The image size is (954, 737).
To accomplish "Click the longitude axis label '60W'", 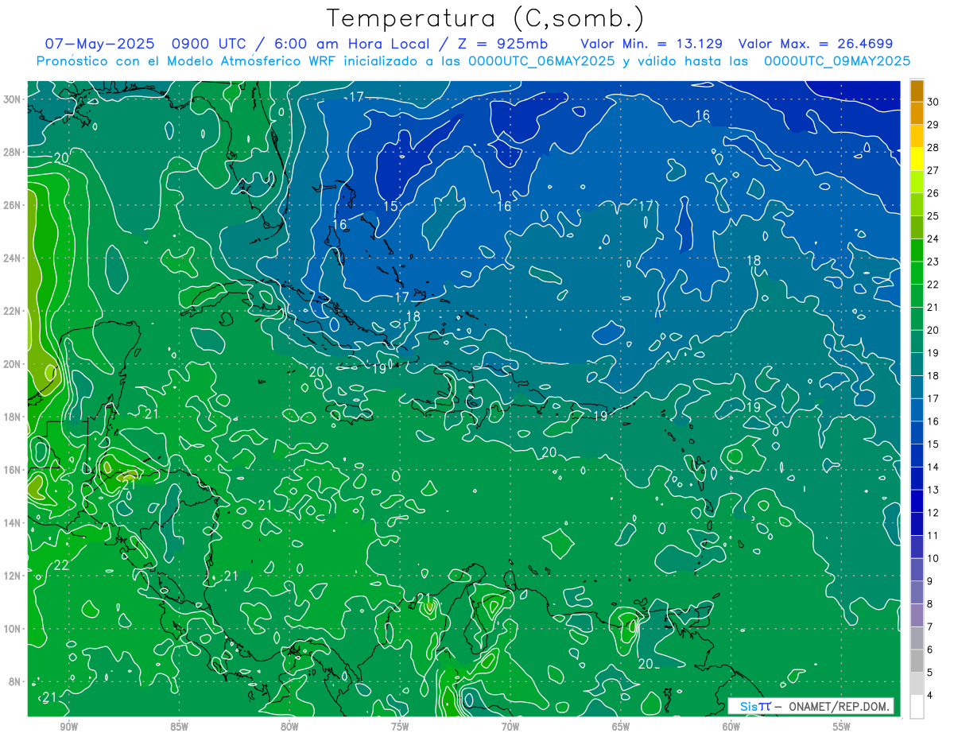I will (731, 727).
